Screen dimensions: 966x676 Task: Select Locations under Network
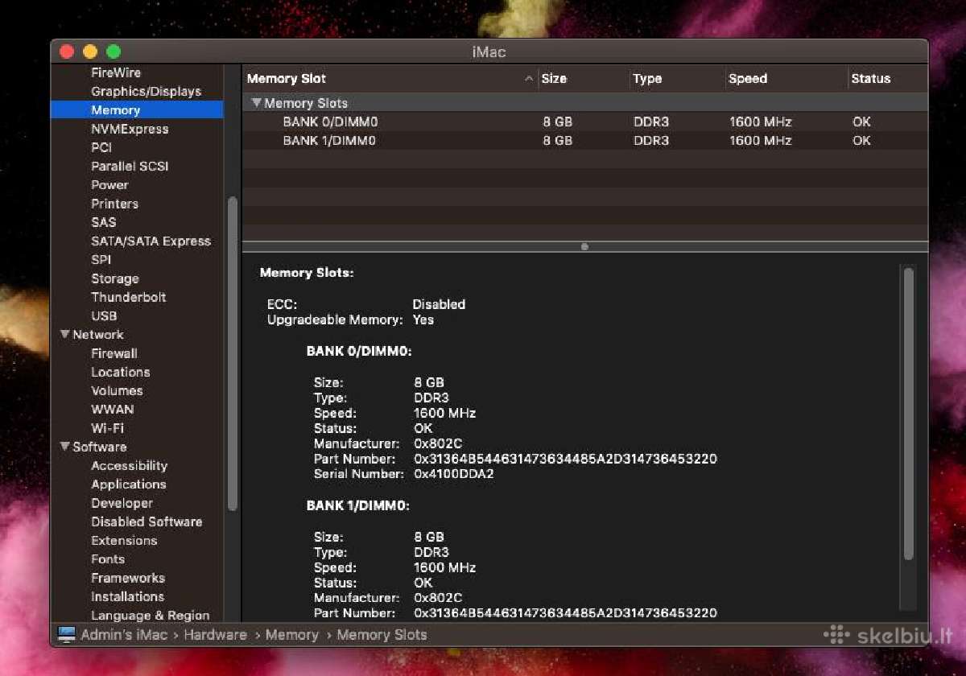tap(120, 372)
